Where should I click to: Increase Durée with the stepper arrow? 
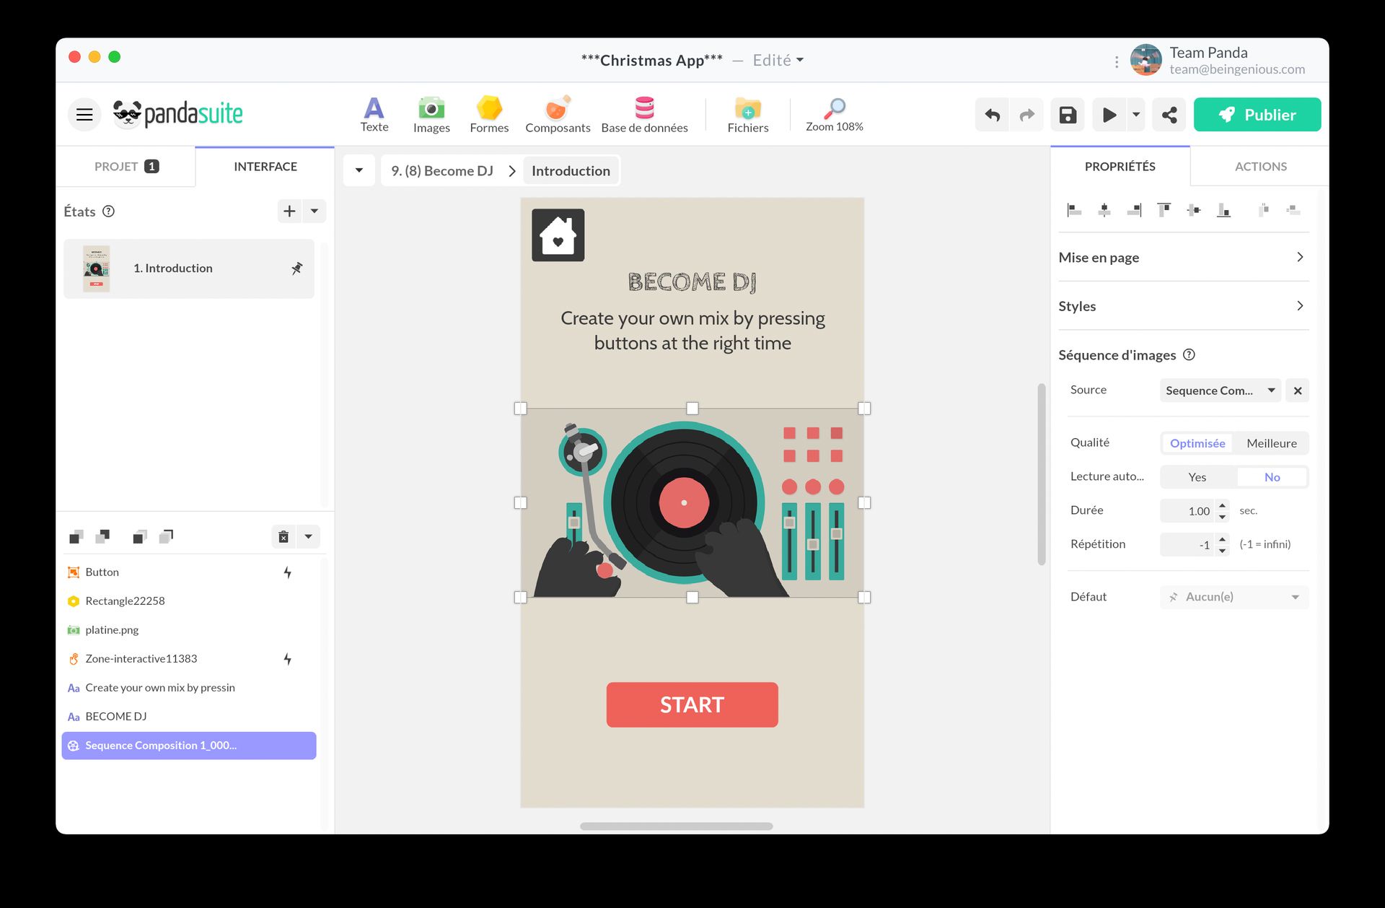[x=1222, y=506]
